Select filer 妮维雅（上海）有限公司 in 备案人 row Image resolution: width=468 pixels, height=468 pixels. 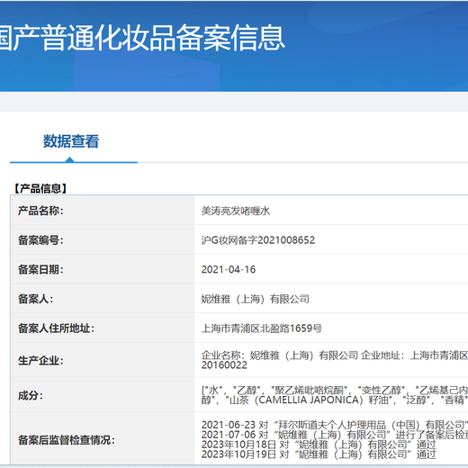click(x=255, y=299)
